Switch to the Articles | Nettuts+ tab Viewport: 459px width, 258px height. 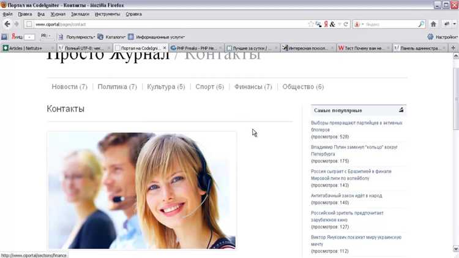(x=28, y=48)
